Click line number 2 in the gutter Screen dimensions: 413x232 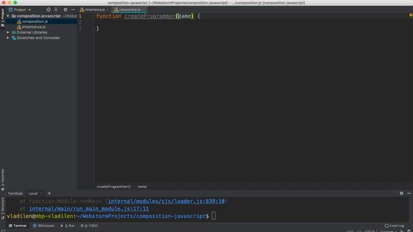coord(80,23)
